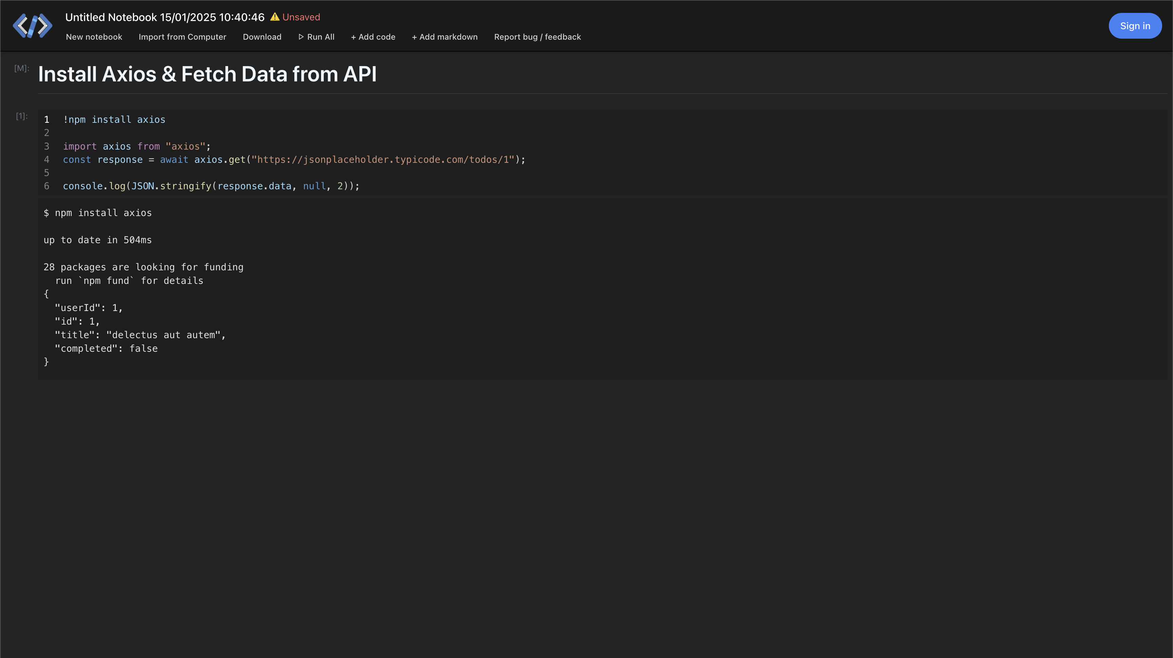The image size is (1173, 658).
Task: Click the console.log JSON.stringify line
Action: (x=211, y=186)
